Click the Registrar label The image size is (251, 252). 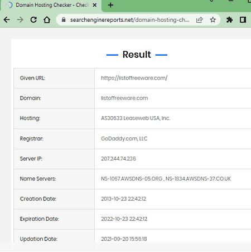pyautogui.click(x=32, y=139)
